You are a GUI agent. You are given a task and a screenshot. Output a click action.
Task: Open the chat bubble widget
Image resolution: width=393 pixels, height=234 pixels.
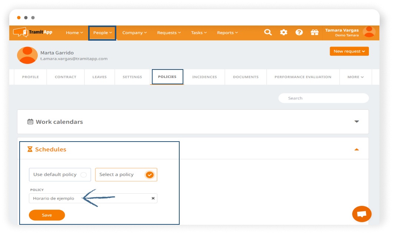click(362, 214)
